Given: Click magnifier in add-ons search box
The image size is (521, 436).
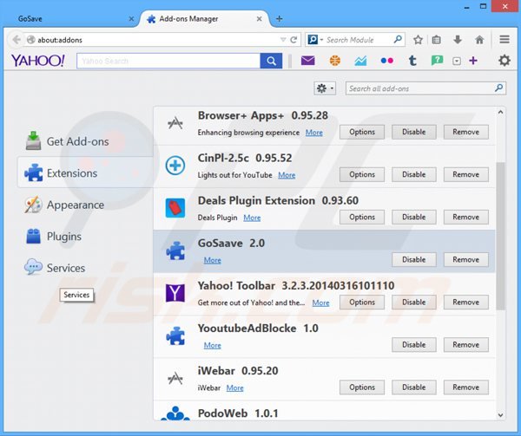Looking at the screenshot, I should (x=498, y=88).
